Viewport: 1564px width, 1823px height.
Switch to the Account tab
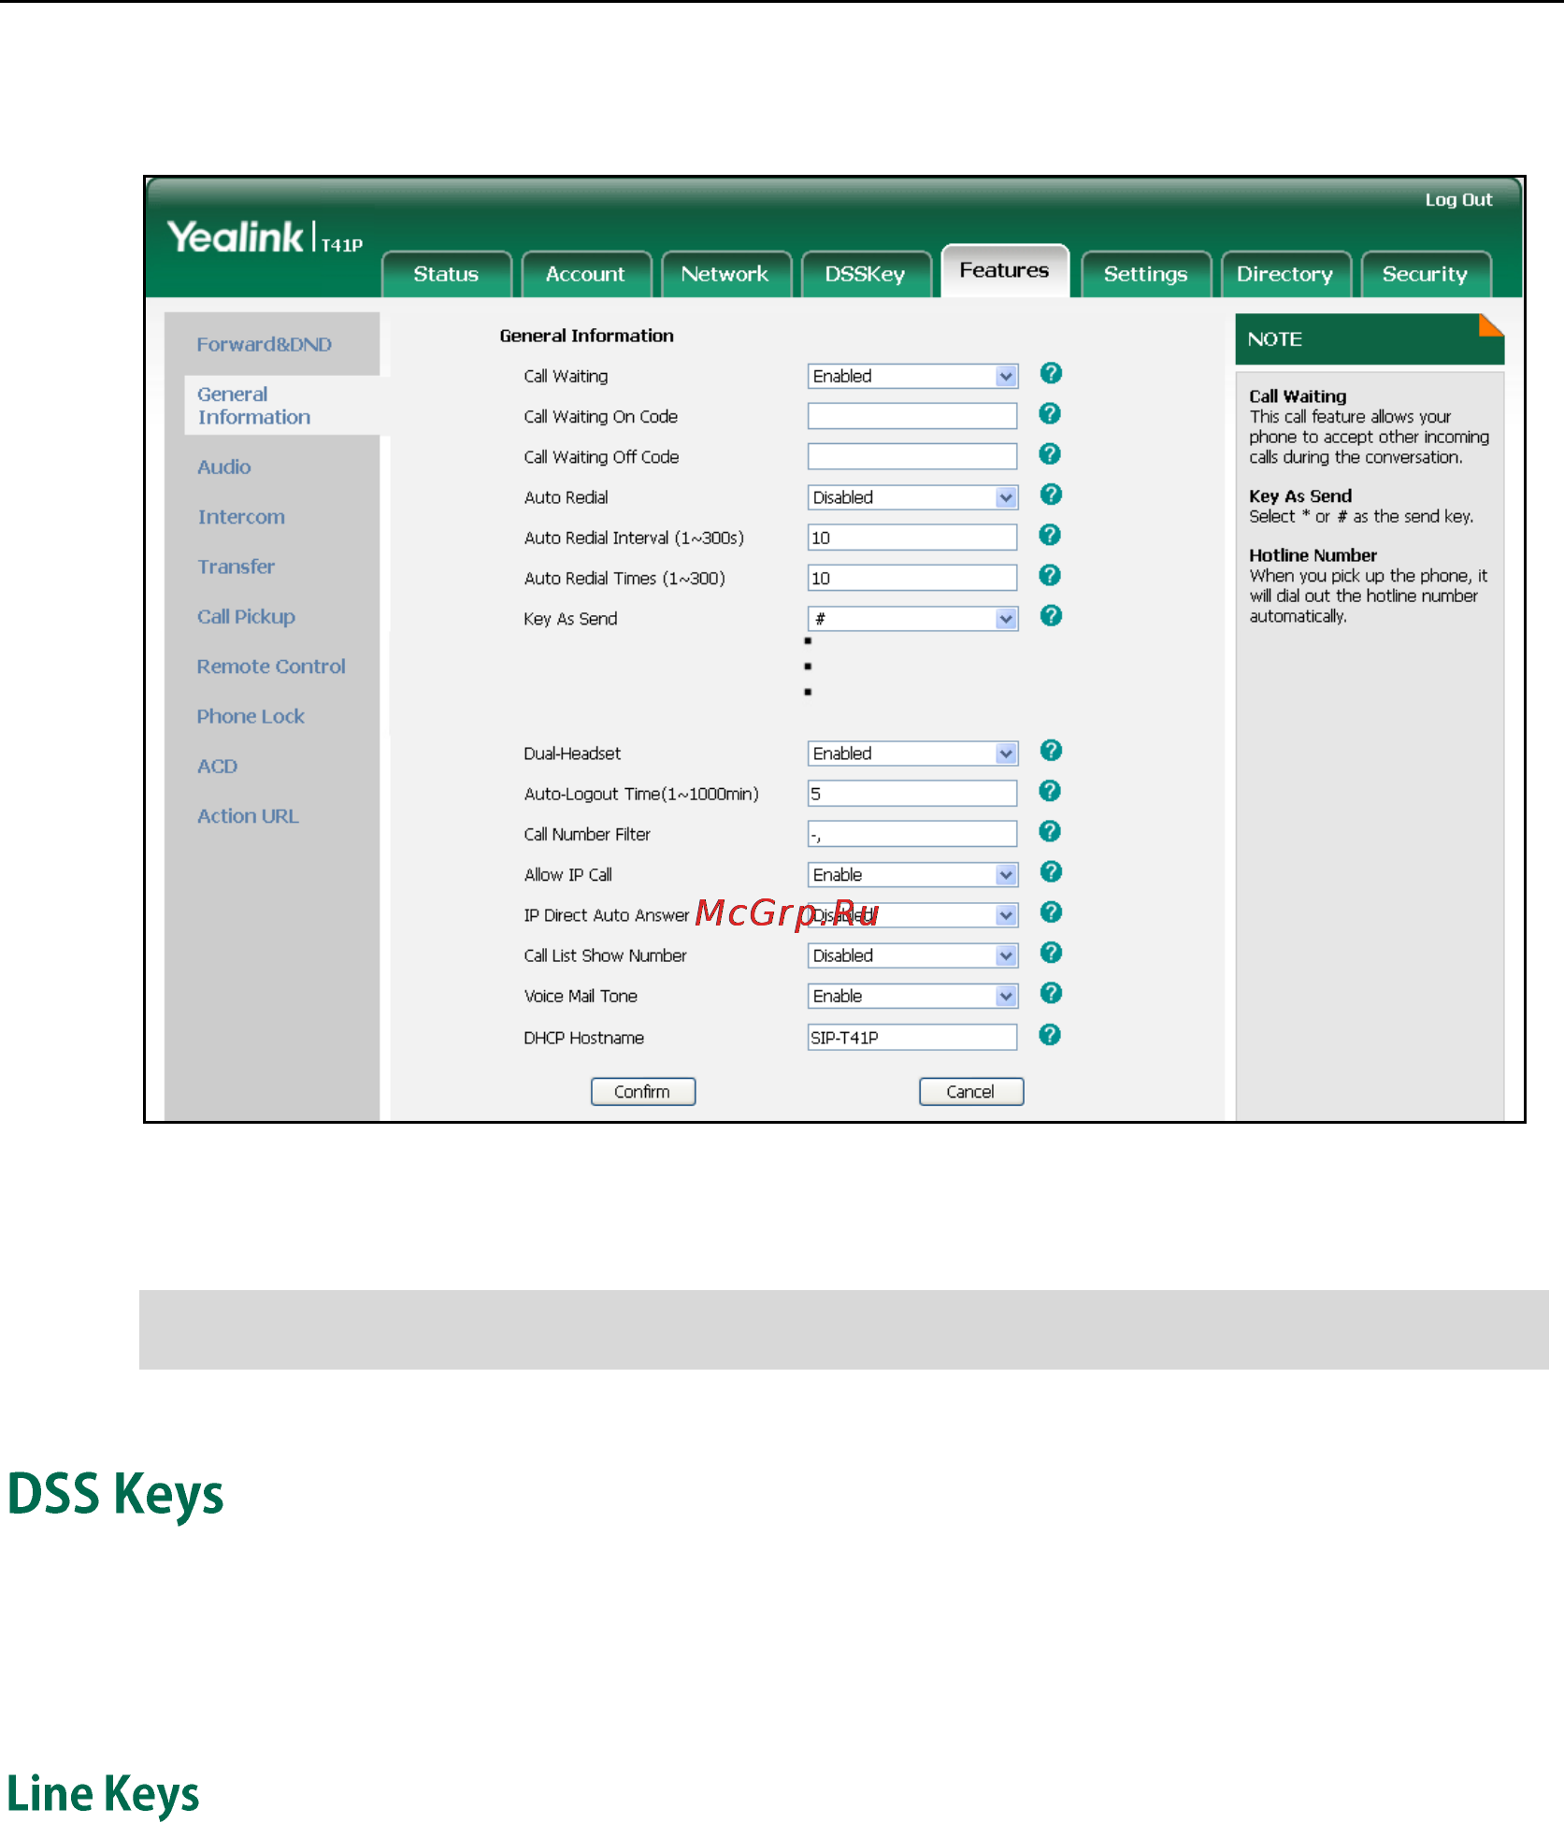tap(585, 274)
